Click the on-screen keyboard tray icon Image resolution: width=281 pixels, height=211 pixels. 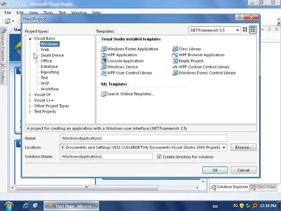(x=215, y=206)
